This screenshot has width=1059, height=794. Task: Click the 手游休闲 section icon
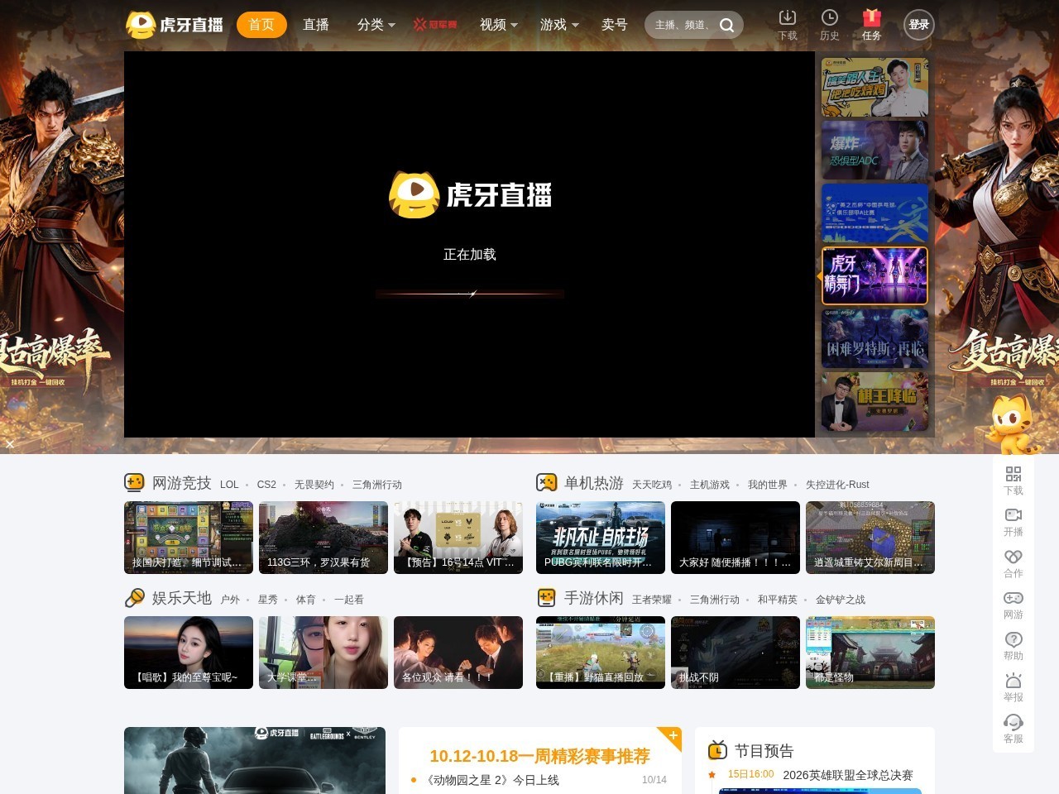pyautogui.click(x=546, y=597)
